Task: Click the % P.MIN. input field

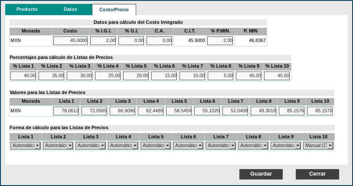Action: pos(220,40)
